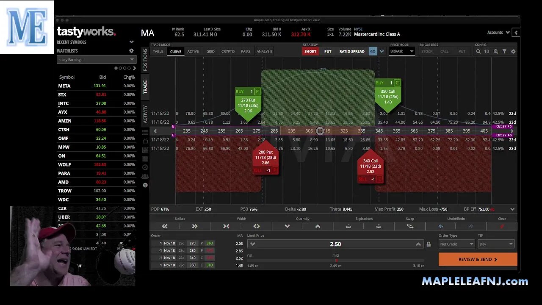Open the tasty Earnings watchlist dropdown

tap(97, 60)
